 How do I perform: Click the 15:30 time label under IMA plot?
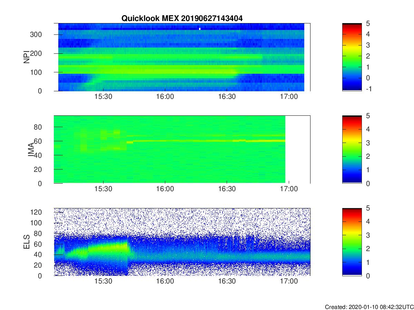pyautogui.click(x=103, y=190)
